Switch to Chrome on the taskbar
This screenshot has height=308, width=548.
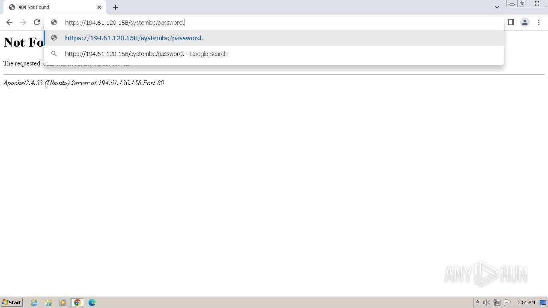(77, 302)
